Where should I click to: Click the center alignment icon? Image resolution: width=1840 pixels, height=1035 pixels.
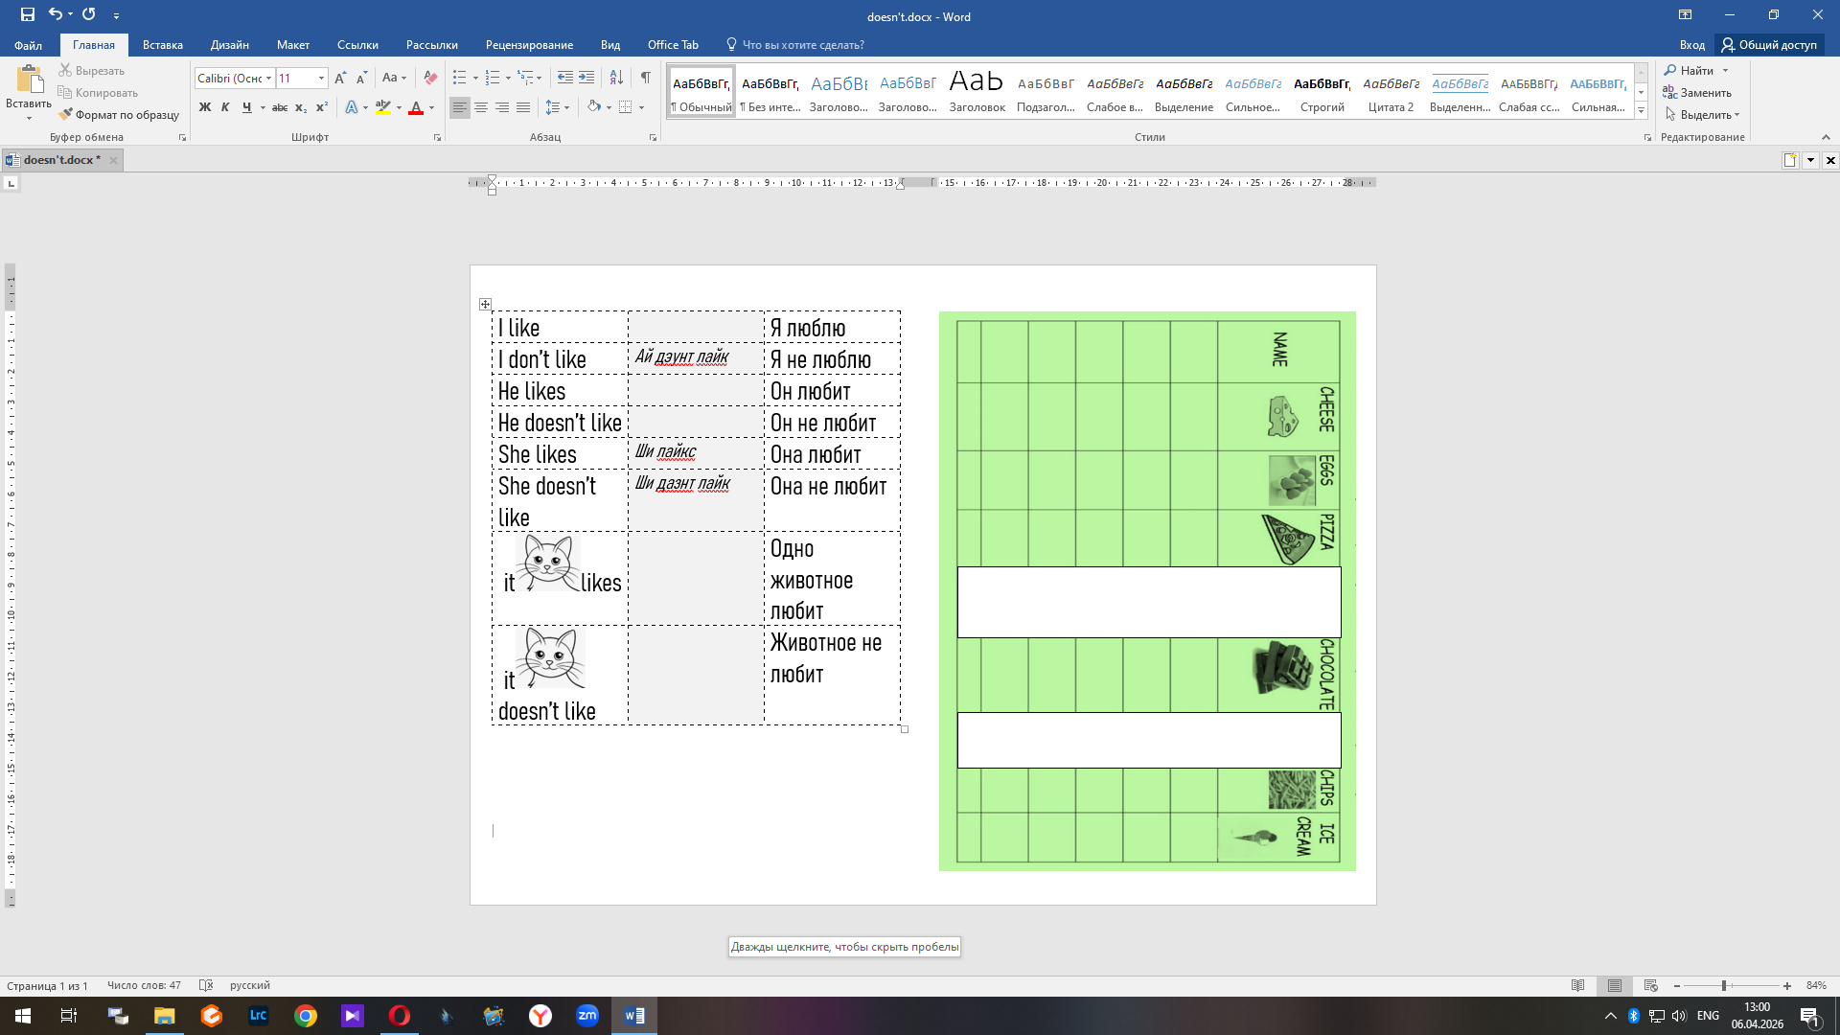(481, 107)
